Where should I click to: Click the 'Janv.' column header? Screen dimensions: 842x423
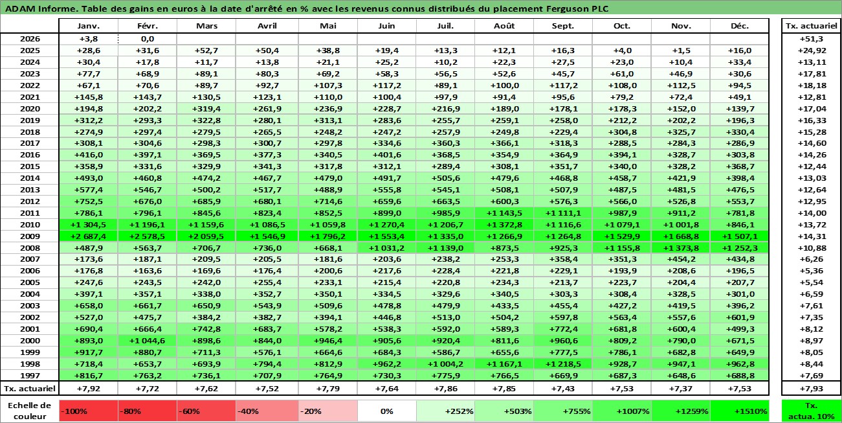tap(88, 26)
